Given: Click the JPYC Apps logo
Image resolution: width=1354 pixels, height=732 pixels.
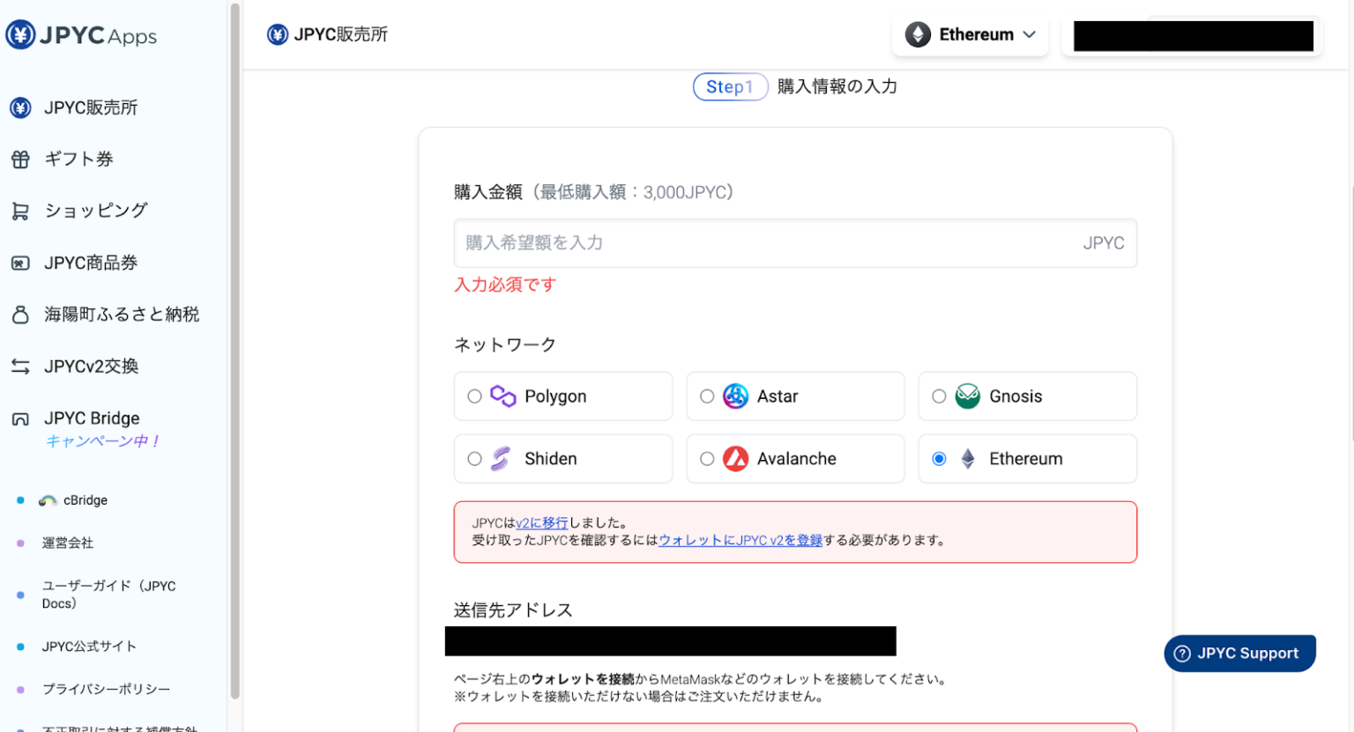Looking at the screenshot, I should 80,35.
